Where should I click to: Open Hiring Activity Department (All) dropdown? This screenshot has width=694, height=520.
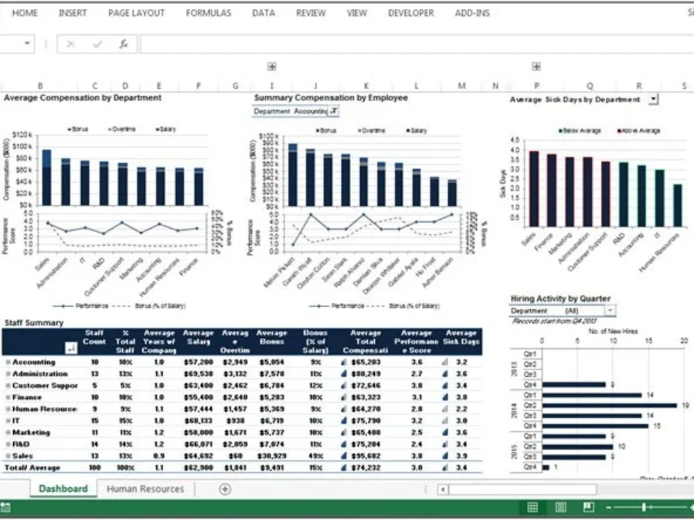pyautogui.click(x=610, y=311)
